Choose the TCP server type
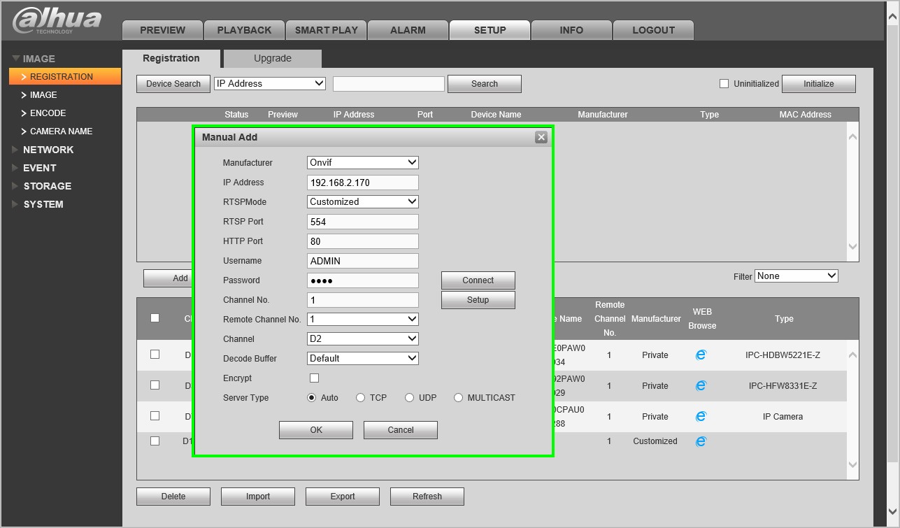Image resolution: width=900 pixels, height=528 pixels. 361,398
